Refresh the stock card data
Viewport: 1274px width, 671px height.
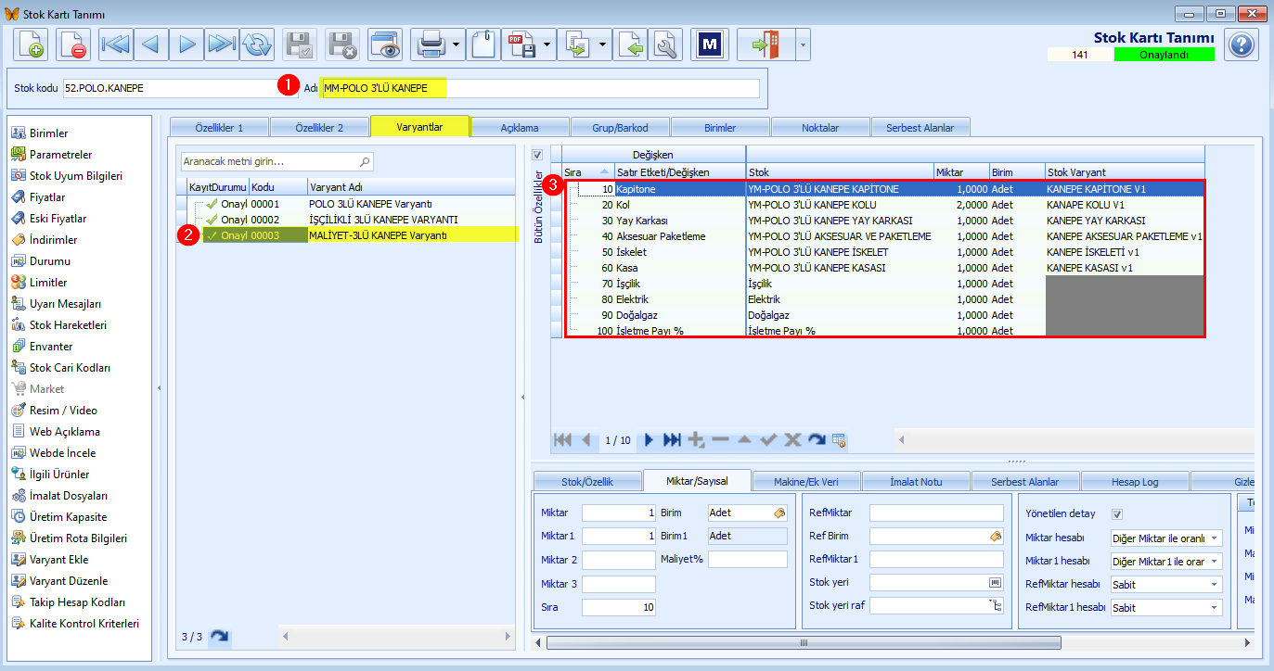257,44
